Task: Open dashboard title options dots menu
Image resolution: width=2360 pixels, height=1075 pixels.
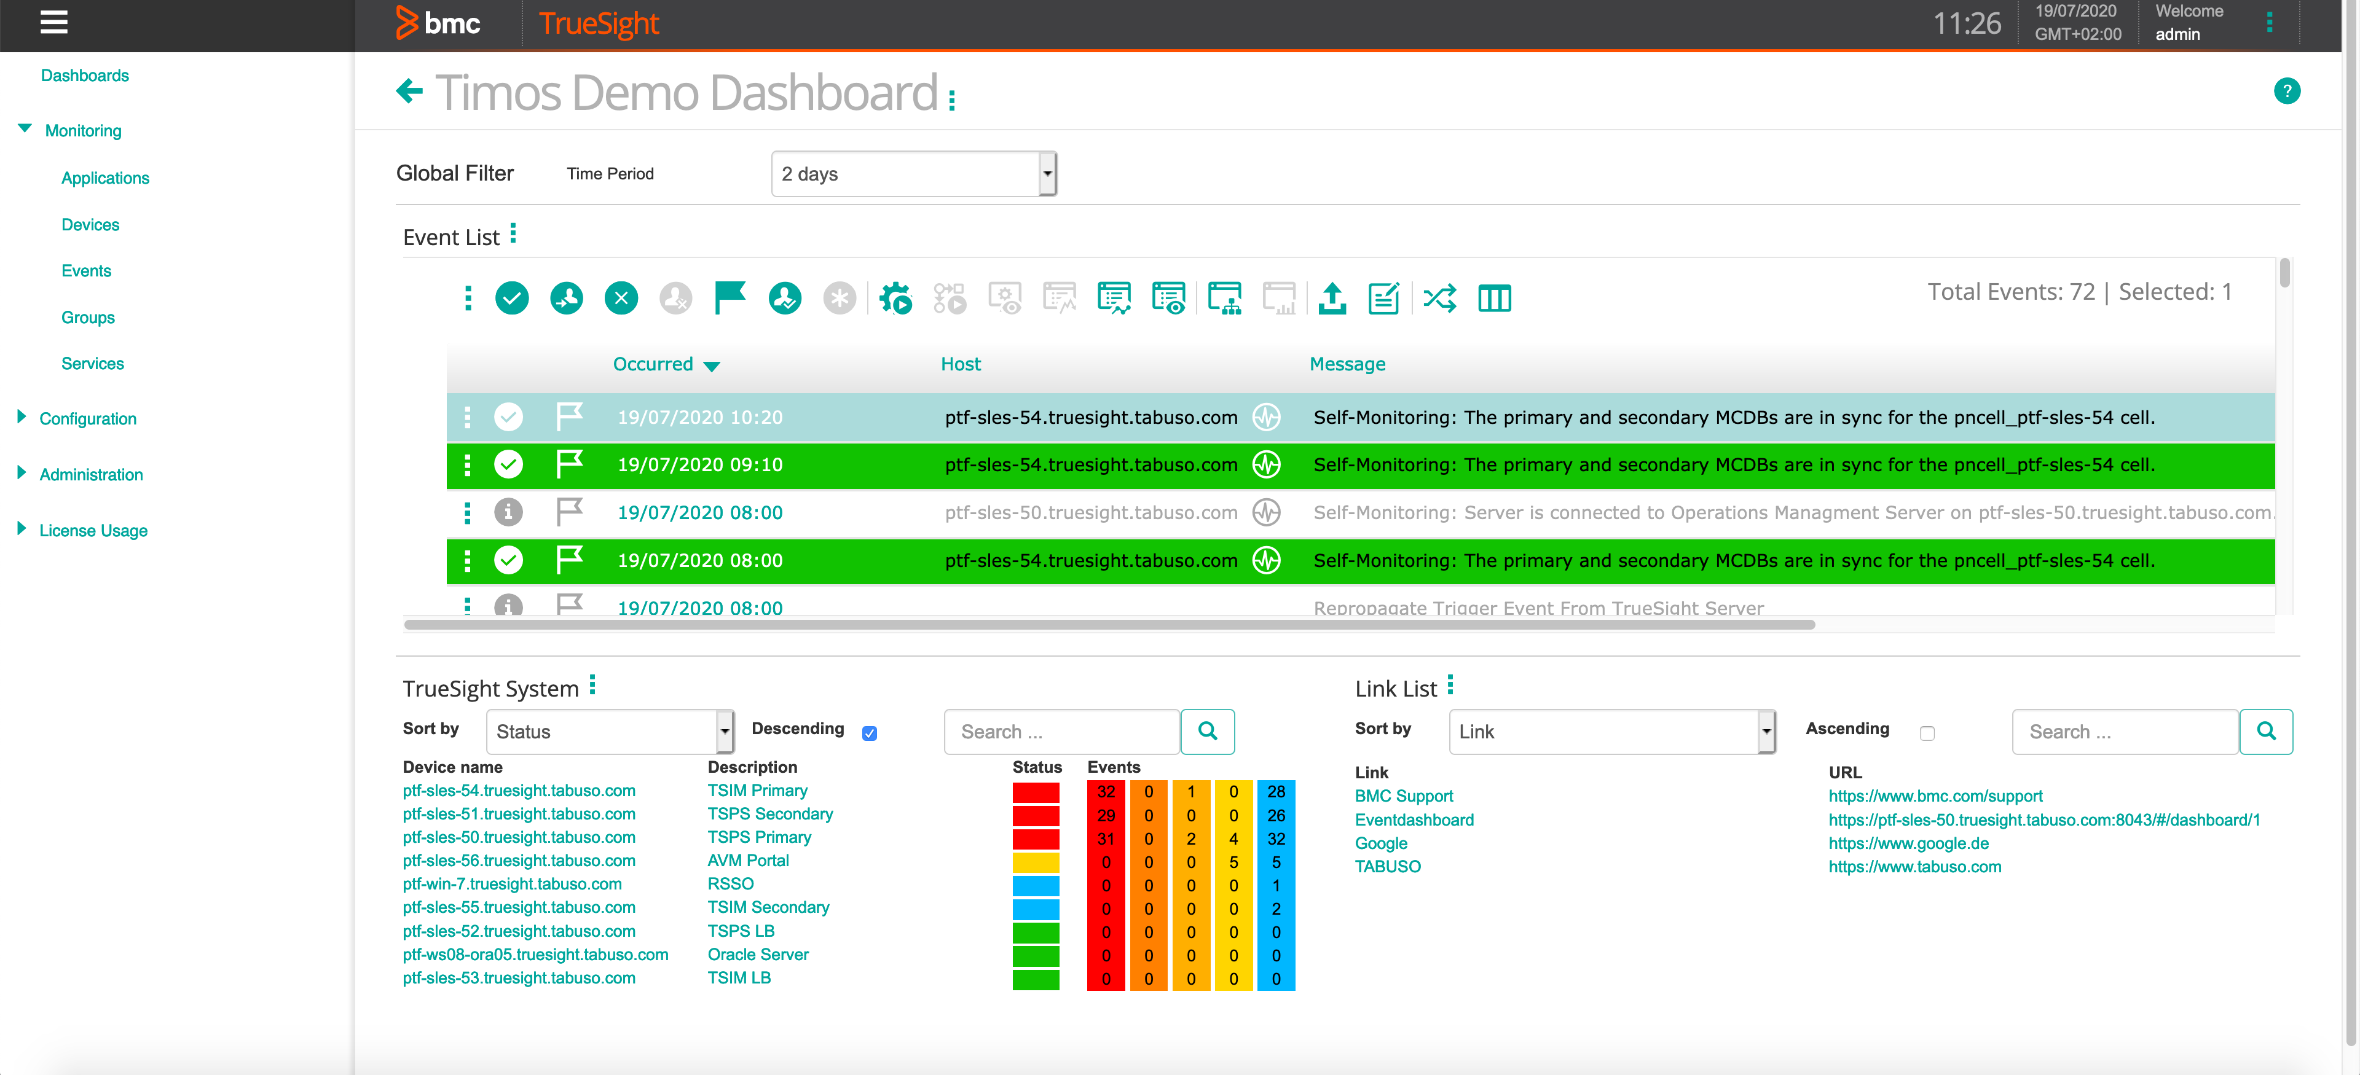Action: (x=952, y=100)
